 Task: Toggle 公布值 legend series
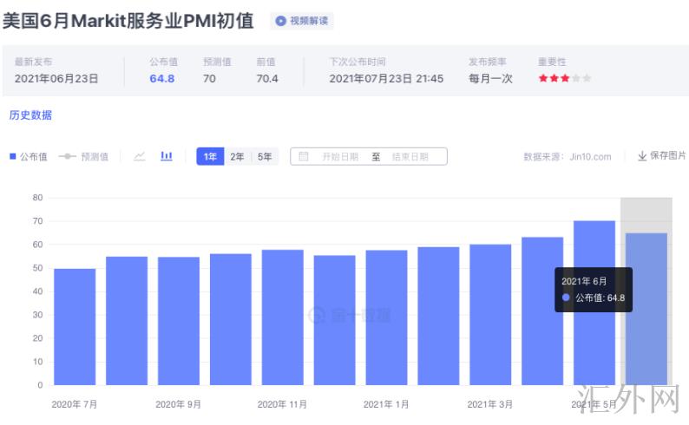29,157
